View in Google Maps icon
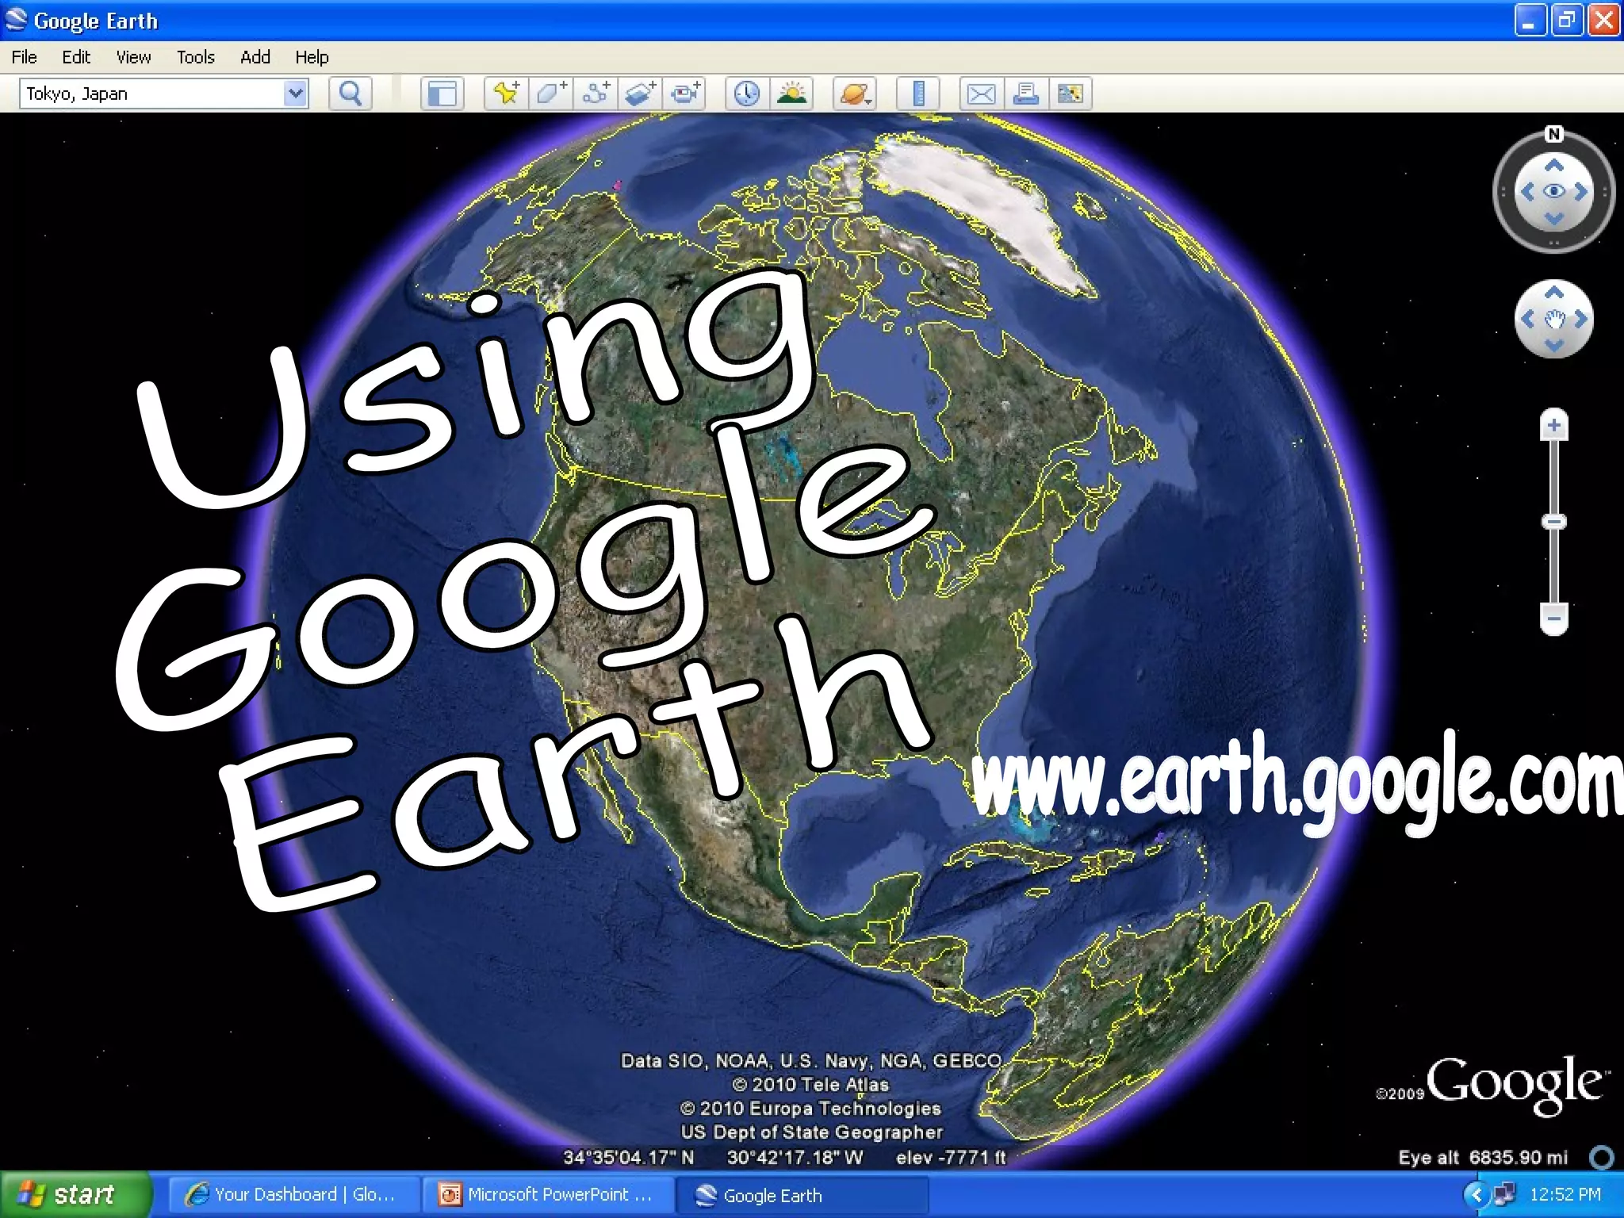The image size is (1624, 1218). pyautogui.click(x=1071, y=94)
